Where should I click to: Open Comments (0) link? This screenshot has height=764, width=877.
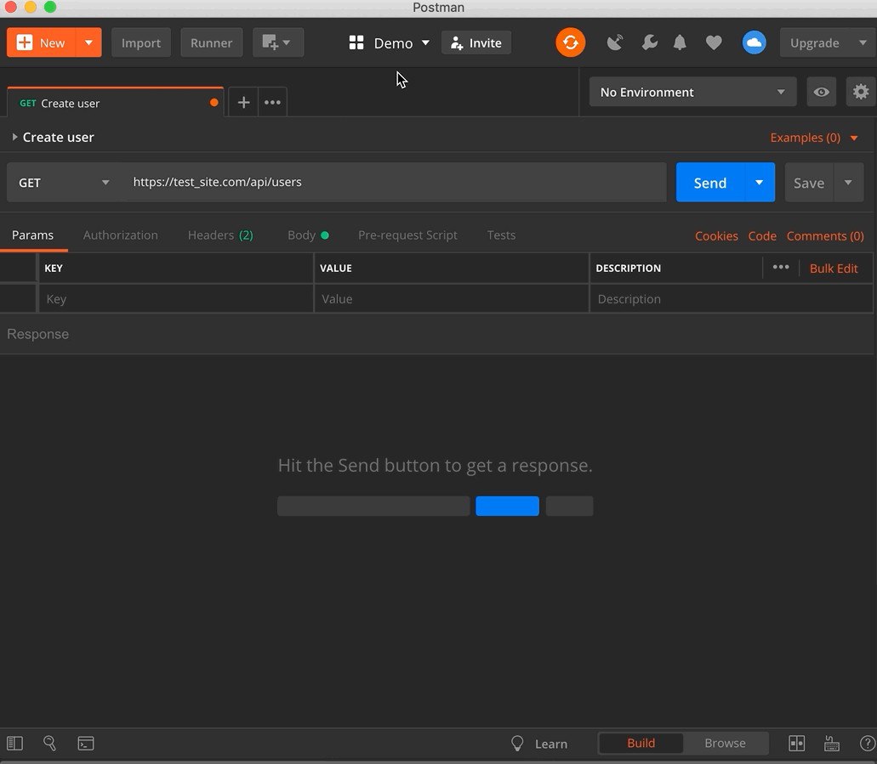[825, 236]
